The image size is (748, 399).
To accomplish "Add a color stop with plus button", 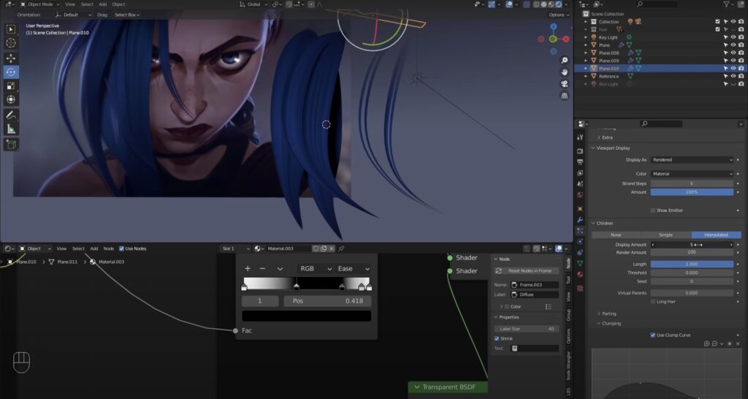I will click(x=248, y=269).
